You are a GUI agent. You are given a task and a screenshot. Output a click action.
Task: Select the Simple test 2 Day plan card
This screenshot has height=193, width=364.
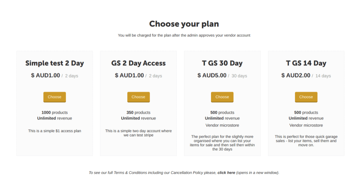54,103
